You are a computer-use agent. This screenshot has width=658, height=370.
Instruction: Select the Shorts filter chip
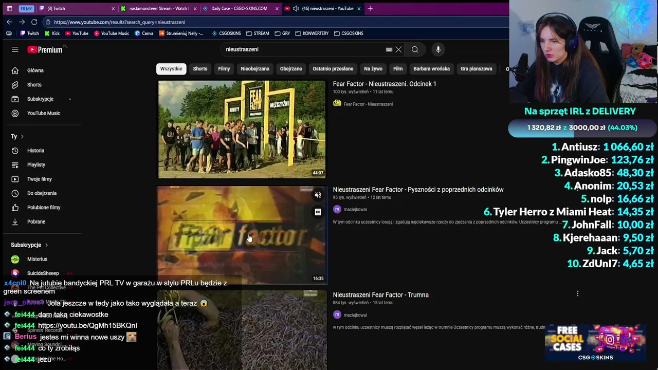click(200, 69)
